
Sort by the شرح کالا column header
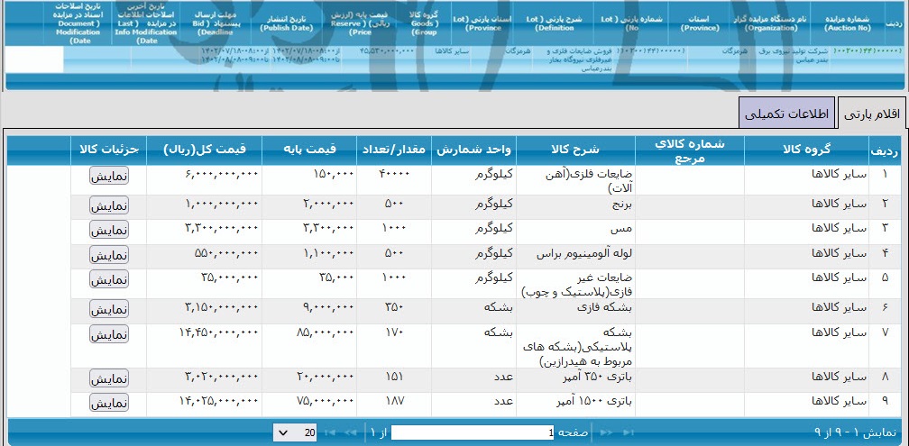pos(575,150)
